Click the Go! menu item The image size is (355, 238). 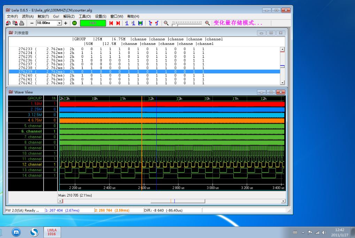(x=56, y=16)
